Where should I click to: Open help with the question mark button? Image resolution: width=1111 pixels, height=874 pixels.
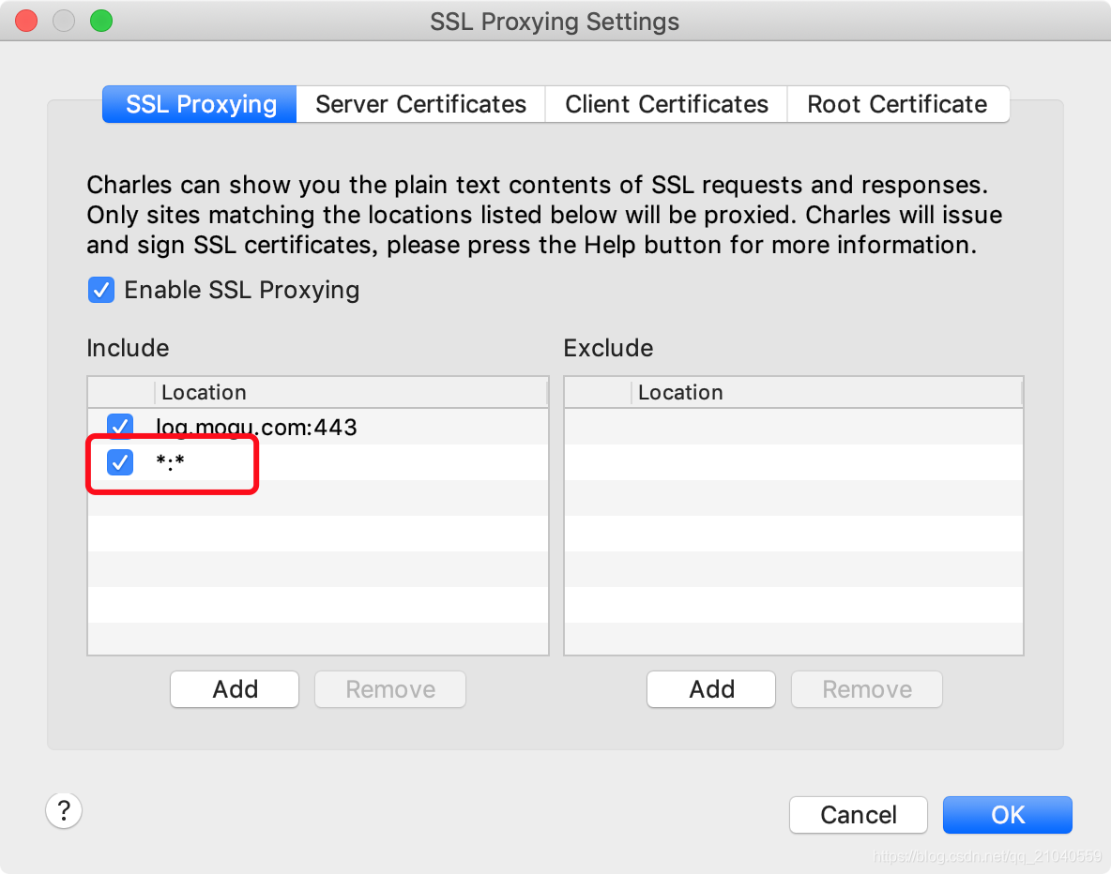64,810
